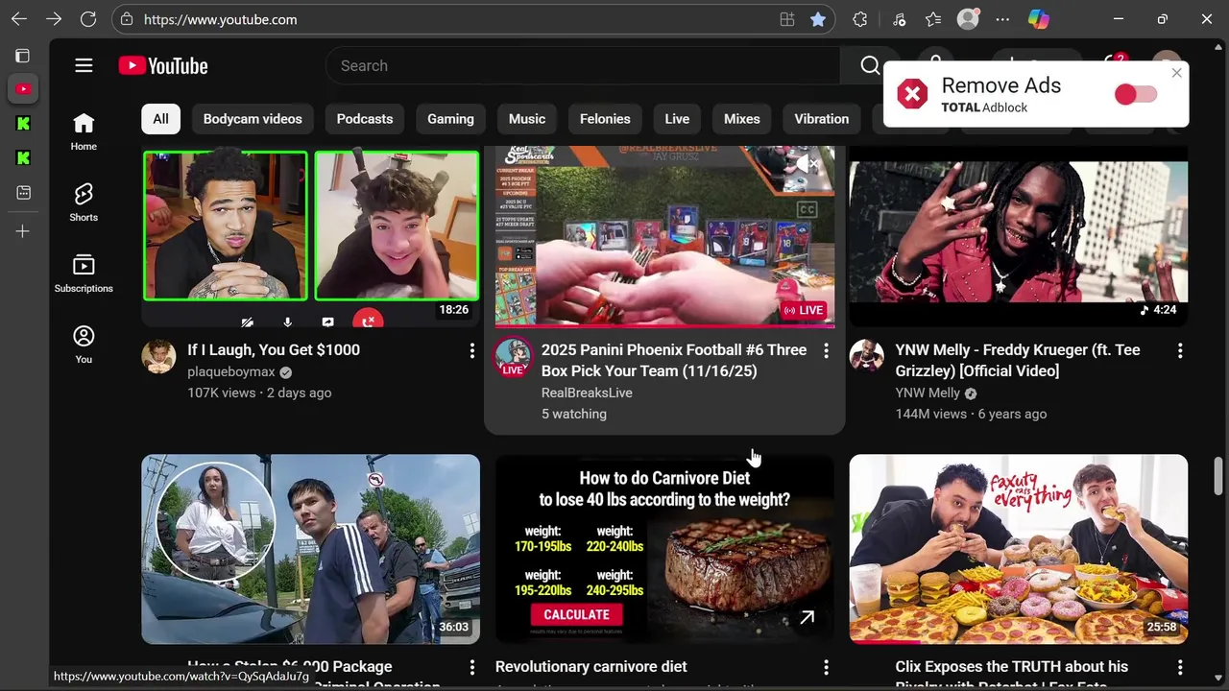Click the Total Adblock red stop icon
The height and width of the screenshot is (691, 1229).
[x=912, y=94]
